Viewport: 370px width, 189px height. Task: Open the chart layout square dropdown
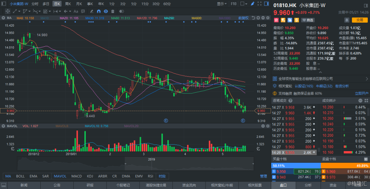[x=244, y=4]
